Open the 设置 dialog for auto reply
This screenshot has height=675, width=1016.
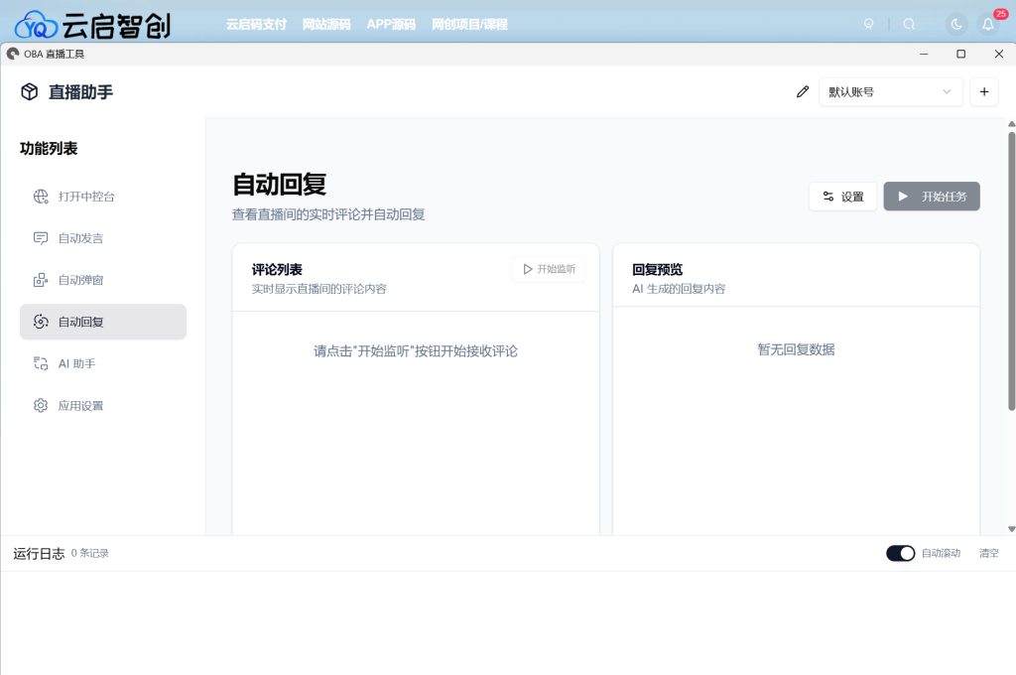[841, 196]
